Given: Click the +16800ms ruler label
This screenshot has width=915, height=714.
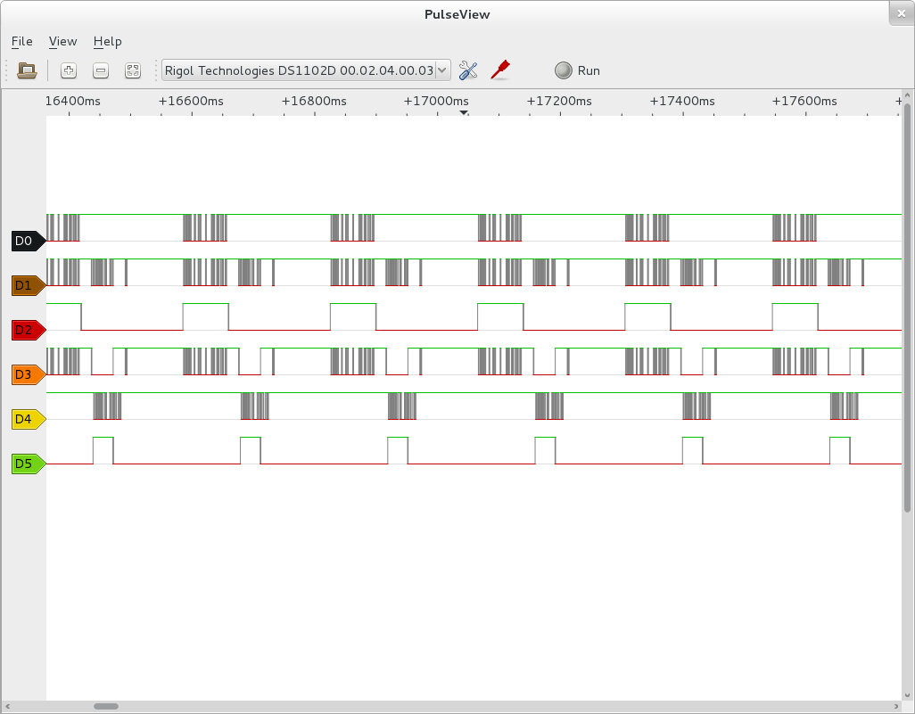Looking at the screenshot, I should (x=314, y=101).
